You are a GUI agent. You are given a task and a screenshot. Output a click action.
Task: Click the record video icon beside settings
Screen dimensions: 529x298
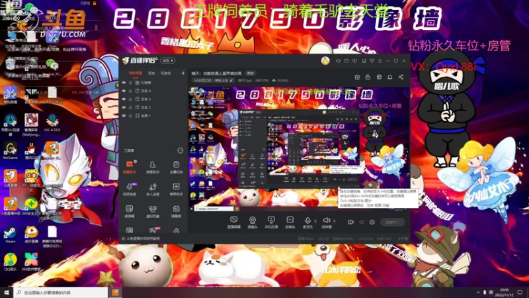[350, 222]
